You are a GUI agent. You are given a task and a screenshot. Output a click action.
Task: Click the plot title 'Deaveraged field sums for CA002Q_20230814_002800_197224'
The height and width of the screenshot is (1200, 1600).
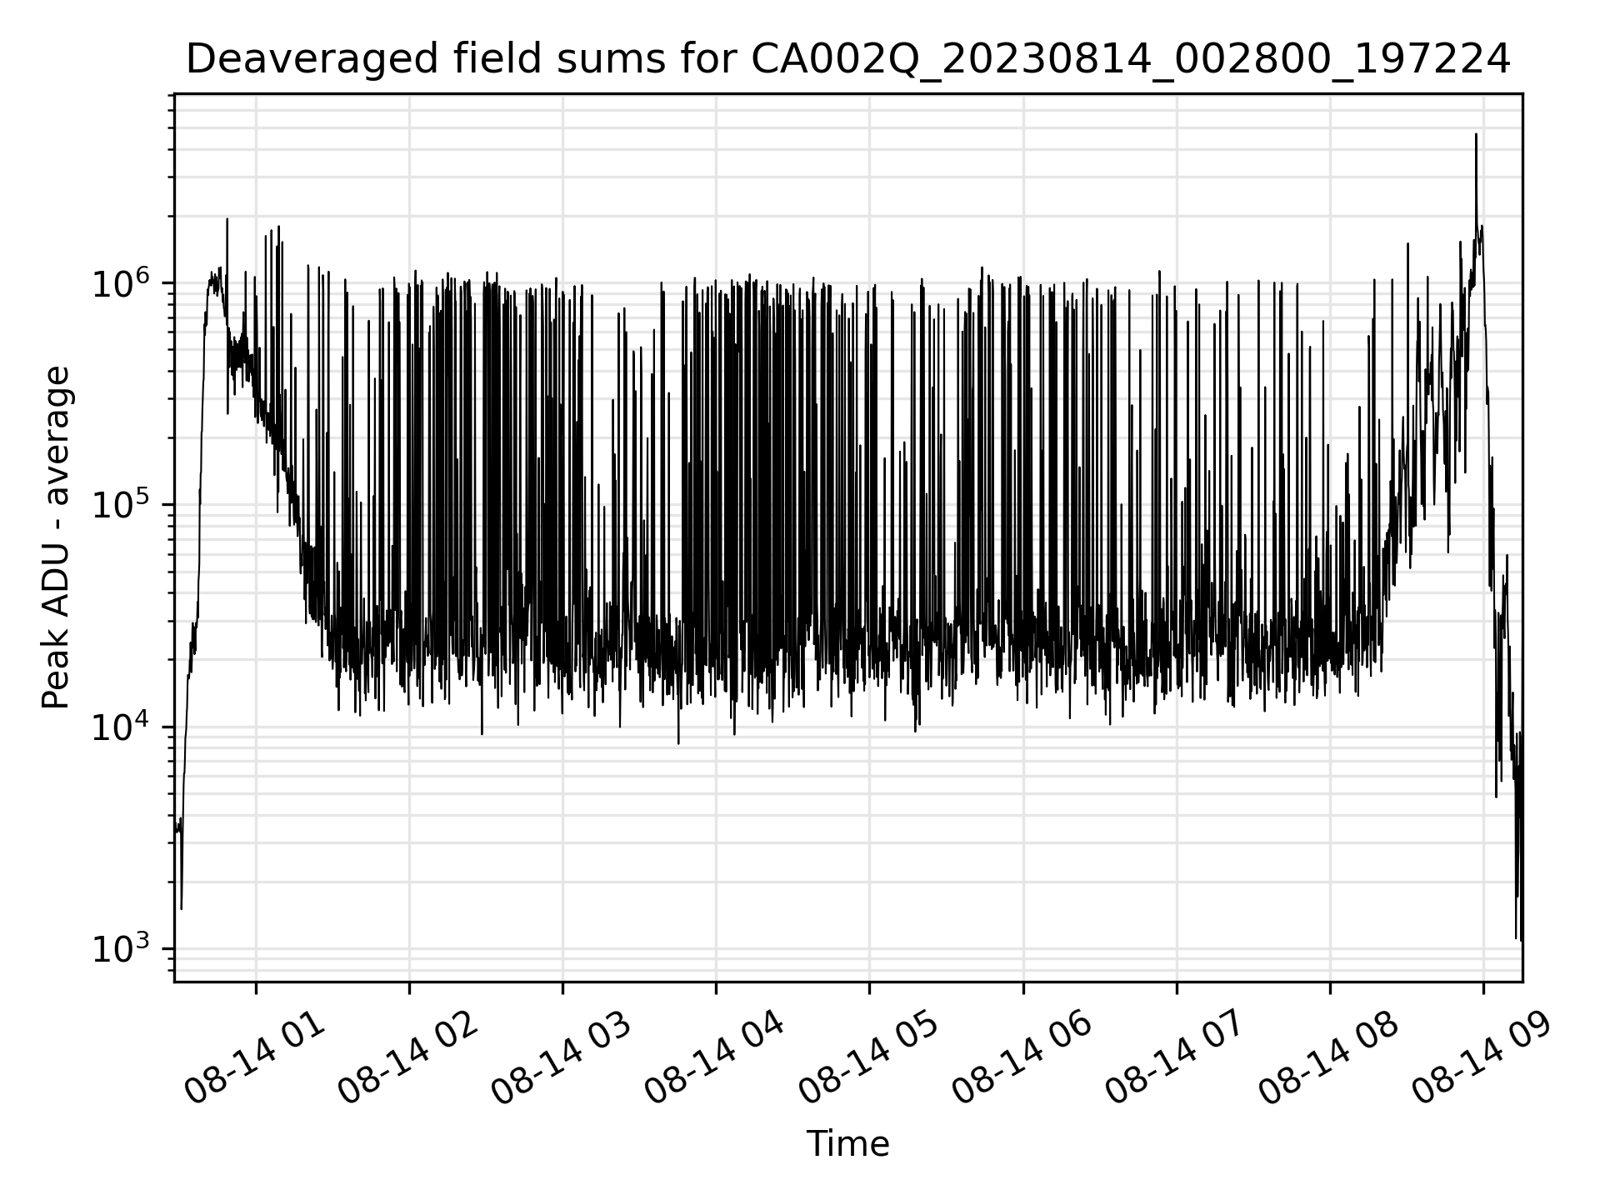[847, 60]
